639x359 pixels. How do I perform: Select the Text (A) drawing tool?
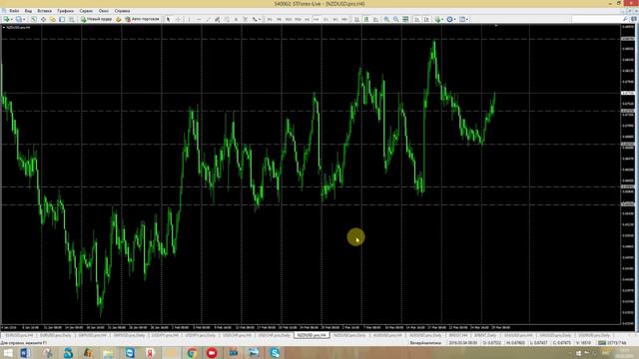pos(236,19)
